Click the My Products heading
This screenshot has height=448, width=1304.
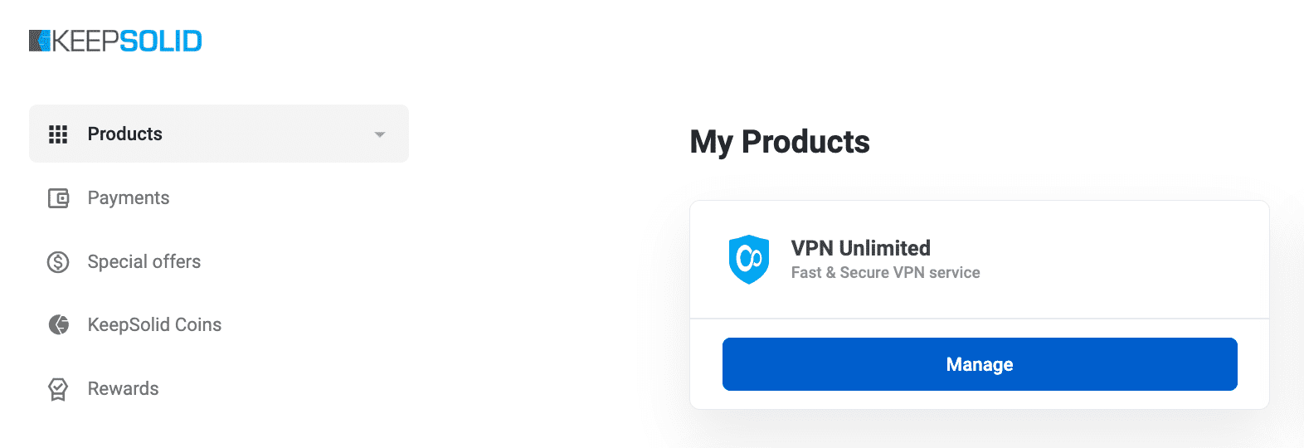coord(780,142)
